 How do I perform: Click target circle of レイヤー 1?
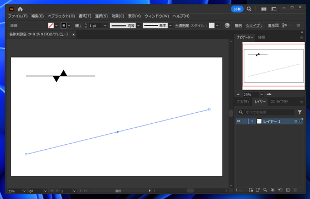[x=296, y=121]
